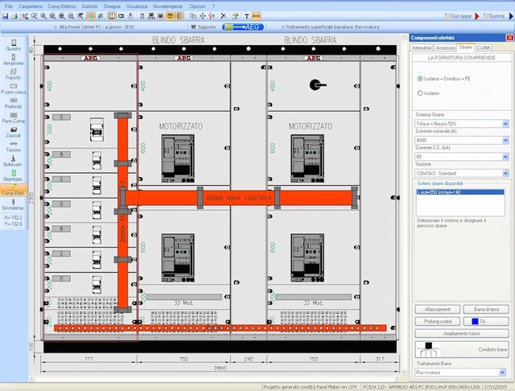The image size is (515, 391).
Task: Select the highlighted busbar system list entry
Action: coord(460,192)
